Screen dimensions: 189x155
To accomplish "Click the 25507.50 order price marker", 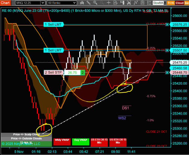I will click(x=180, y=50).
